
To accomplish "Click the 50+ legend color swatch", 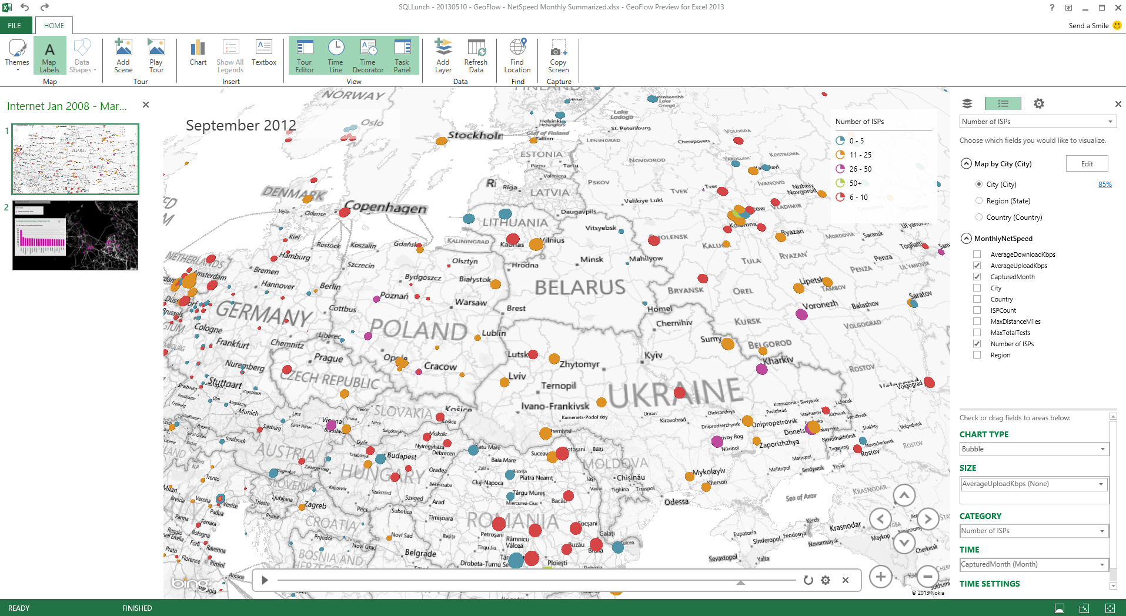I will point(841,183).
